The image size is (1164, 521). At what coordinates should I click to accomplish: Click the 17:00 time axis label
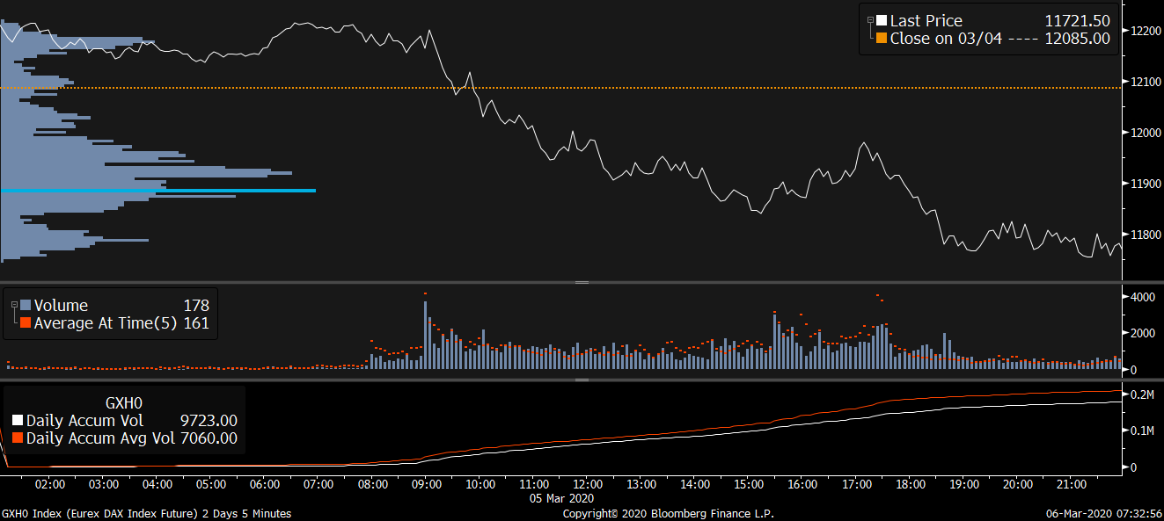tap(856, 484)
